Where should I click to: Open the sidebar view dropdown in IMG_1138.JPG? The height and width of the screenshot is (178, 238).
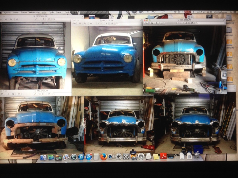74,23
